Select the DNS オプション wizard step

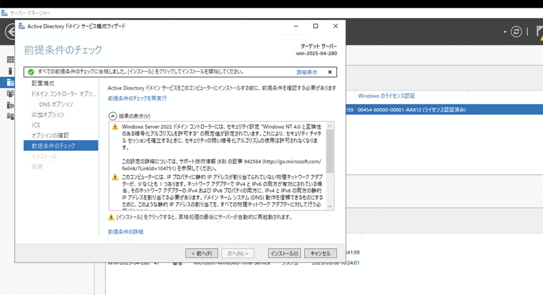click(56, 104)
